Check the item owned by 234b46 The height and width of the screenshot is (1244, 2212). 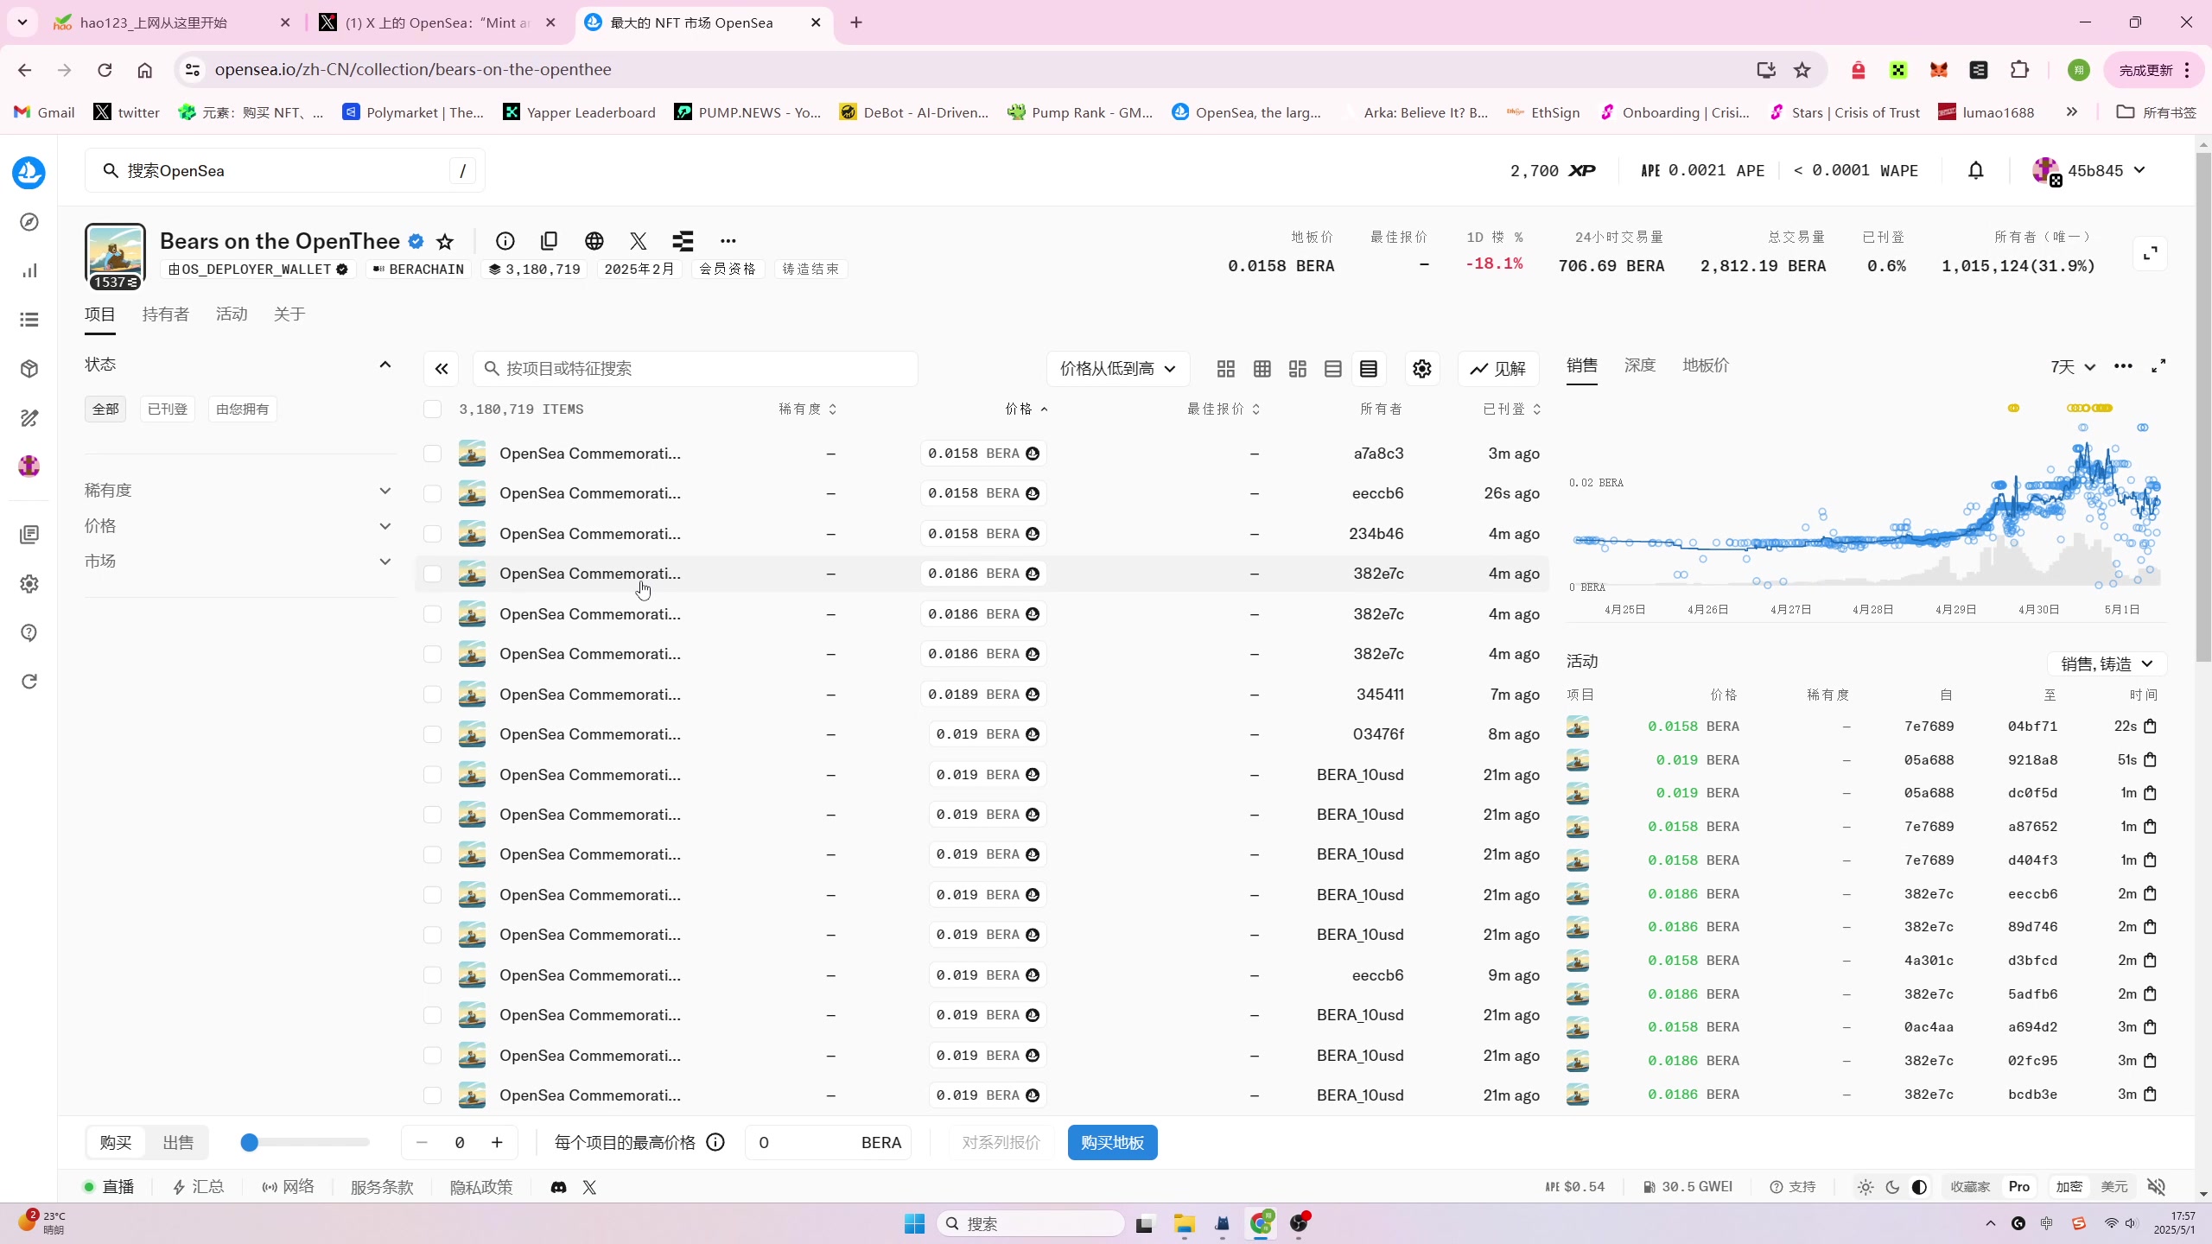[433, 534]
